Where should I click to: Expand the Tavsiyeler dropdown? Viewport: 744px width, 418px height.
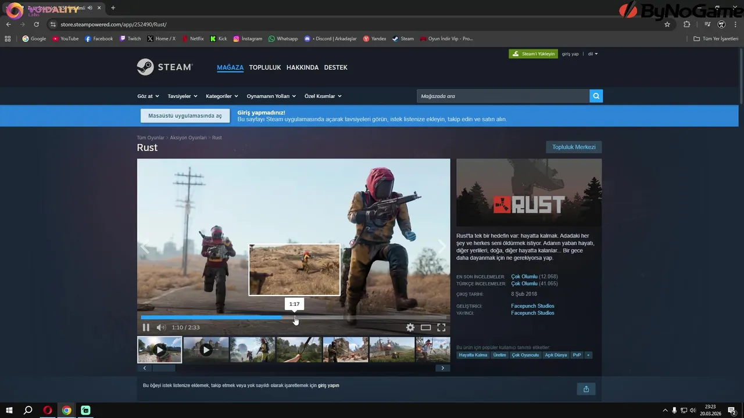pyautogui.click(x=183, y=96)
